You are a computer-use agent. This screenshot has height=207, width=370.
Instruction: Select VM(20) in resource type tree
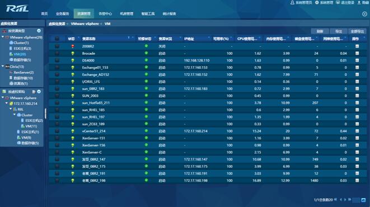(20, 54)
